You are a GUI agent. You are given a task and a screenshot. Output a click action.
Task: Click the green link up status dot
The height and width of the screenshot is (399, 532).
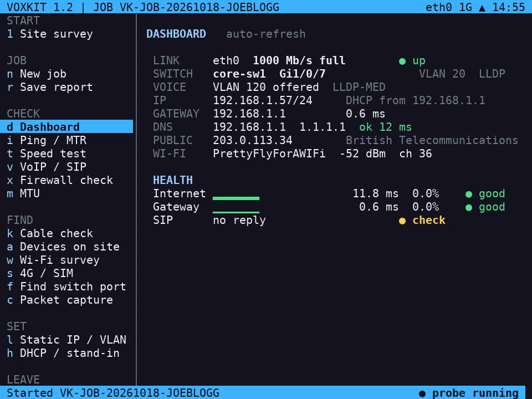tap(402, 62)
